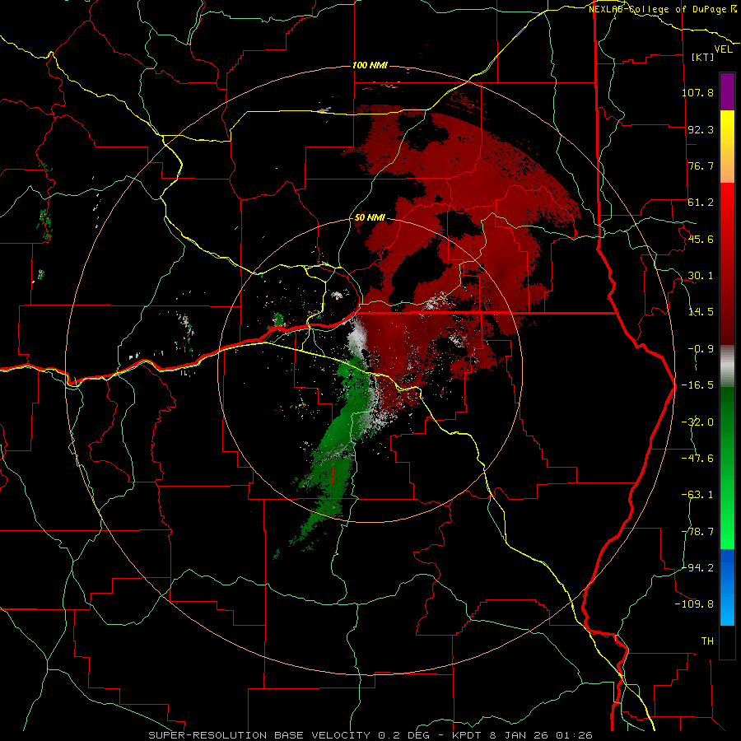The image size is (741, 741).
Task: Select the blue segment of the color bar
Action: [x=727, y=587]
